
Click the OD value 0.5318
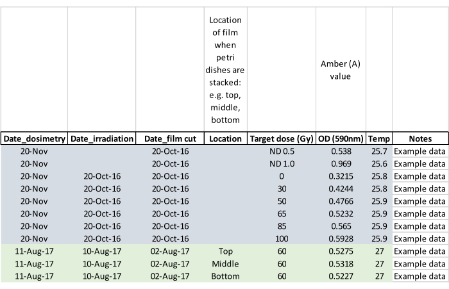tap(340, 263)
